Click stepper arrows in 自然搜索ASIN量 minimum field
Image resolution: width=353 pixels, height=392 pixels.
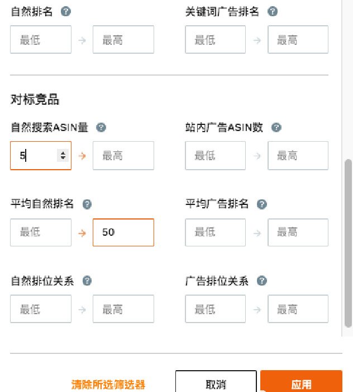(x=63, y=156)
